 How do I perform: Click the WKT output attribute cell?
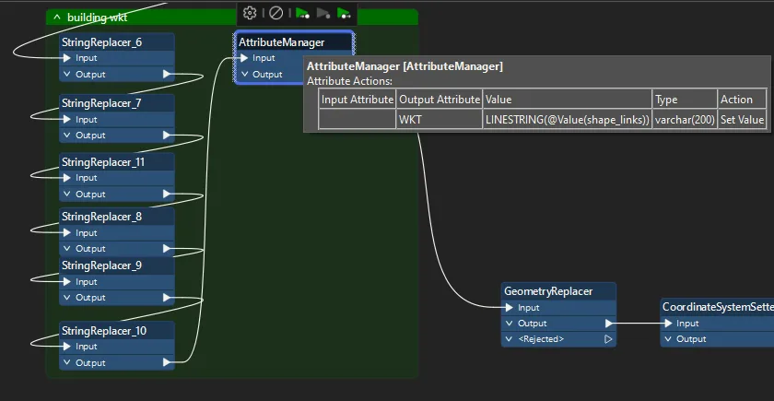click(440, 120)
